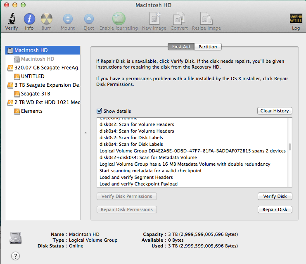Click the UNTITLED volume's orange drive icon

click(17, 76)
